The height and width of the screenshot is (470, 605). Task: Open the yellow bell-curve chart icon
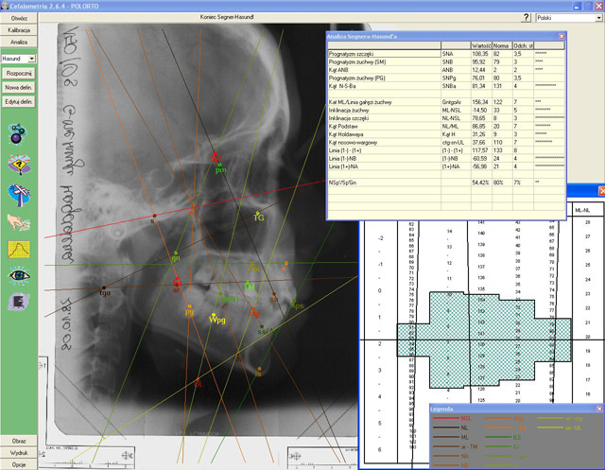[x=19, y=250]
